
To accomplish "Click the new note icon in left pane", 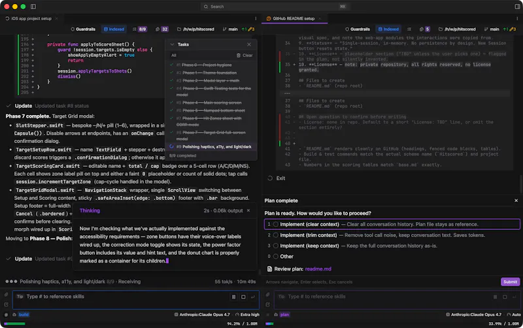I will coord(6,304).
